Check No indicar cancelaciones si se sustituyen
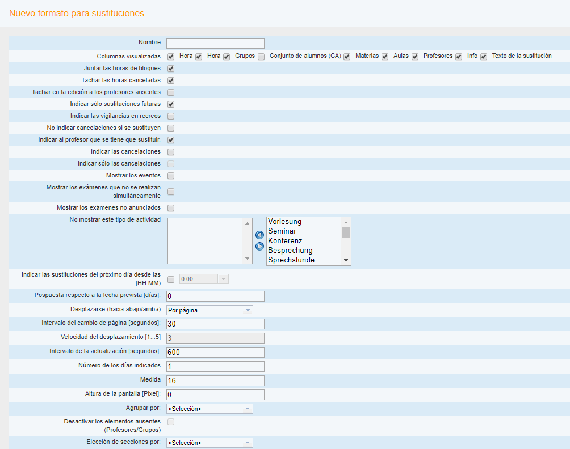 click(171, 128)
